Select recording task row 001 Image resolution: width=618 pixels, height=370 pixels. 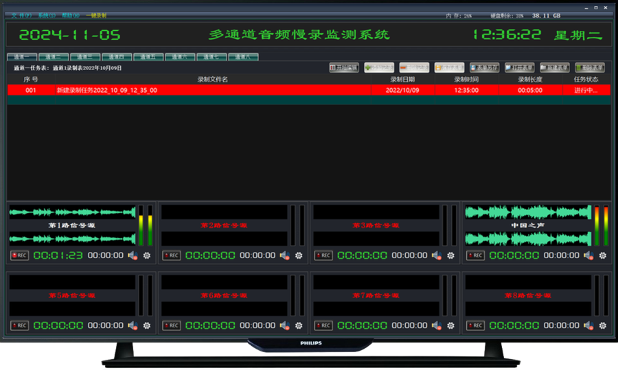click(x=206, y=90)
